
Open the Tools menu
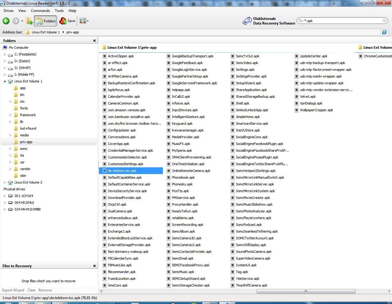(x=59, y=10)
